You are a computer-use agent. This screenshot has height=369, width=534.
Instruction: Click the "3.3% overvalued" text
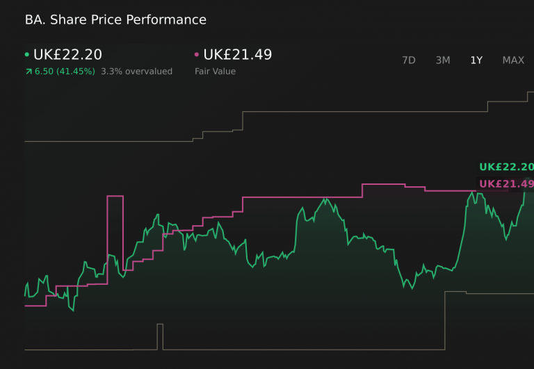pyautogui.click(x=136, y=72)
